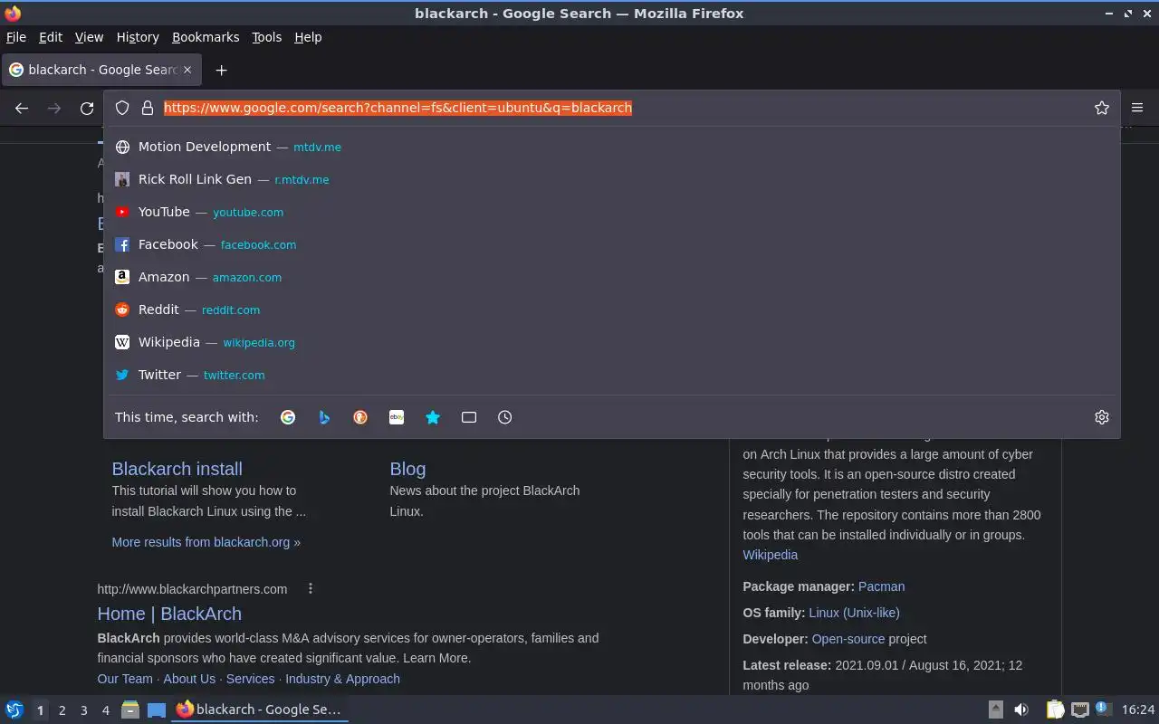1159x724 pixels.
Task: Activate blackarch Firefox taskbar window button
Action: tap(260, 710)
